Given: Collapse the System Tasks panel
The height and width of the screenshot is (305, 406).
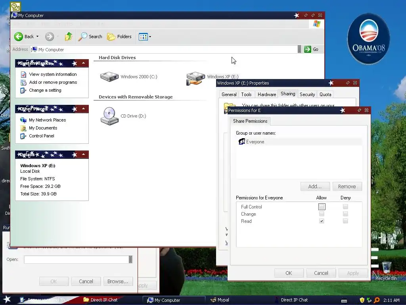Looking at the screenshot, I should 83,63.
